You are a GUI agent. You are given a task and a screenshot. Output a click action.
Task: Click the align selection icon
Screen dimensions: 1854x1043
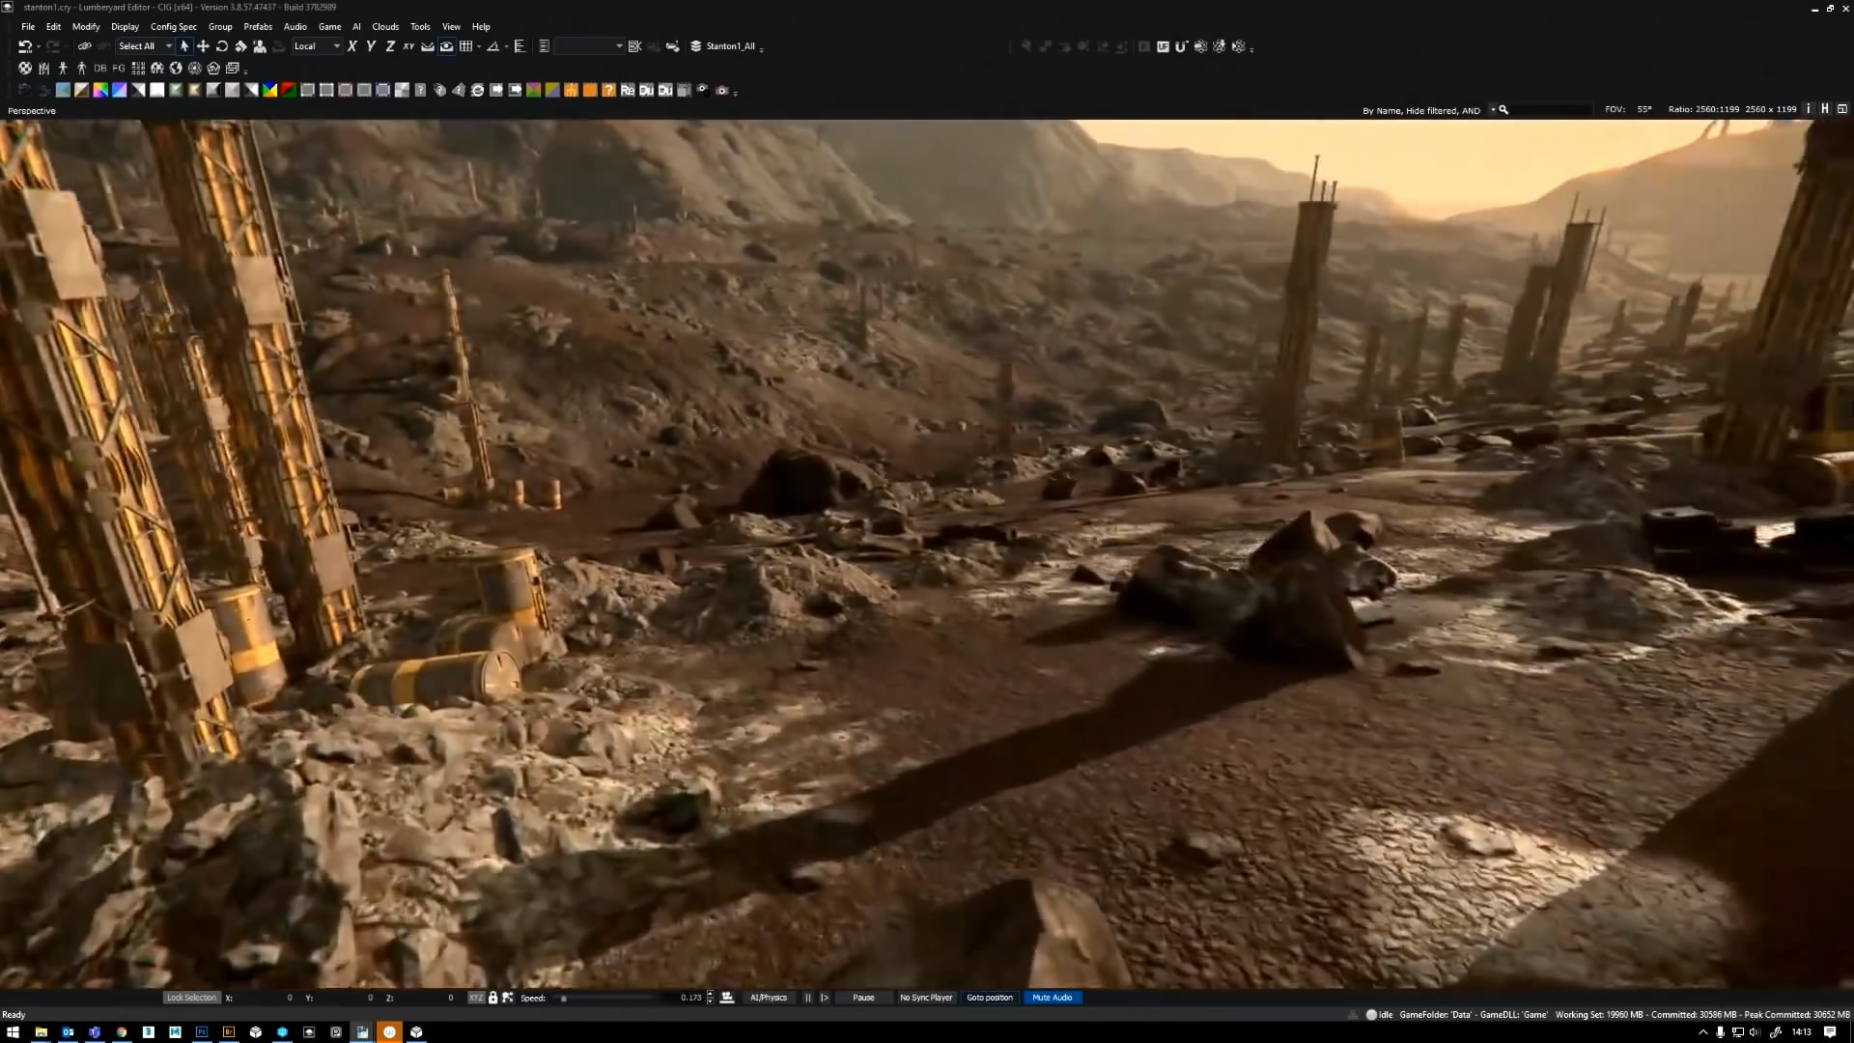click(x=520, y=46)
